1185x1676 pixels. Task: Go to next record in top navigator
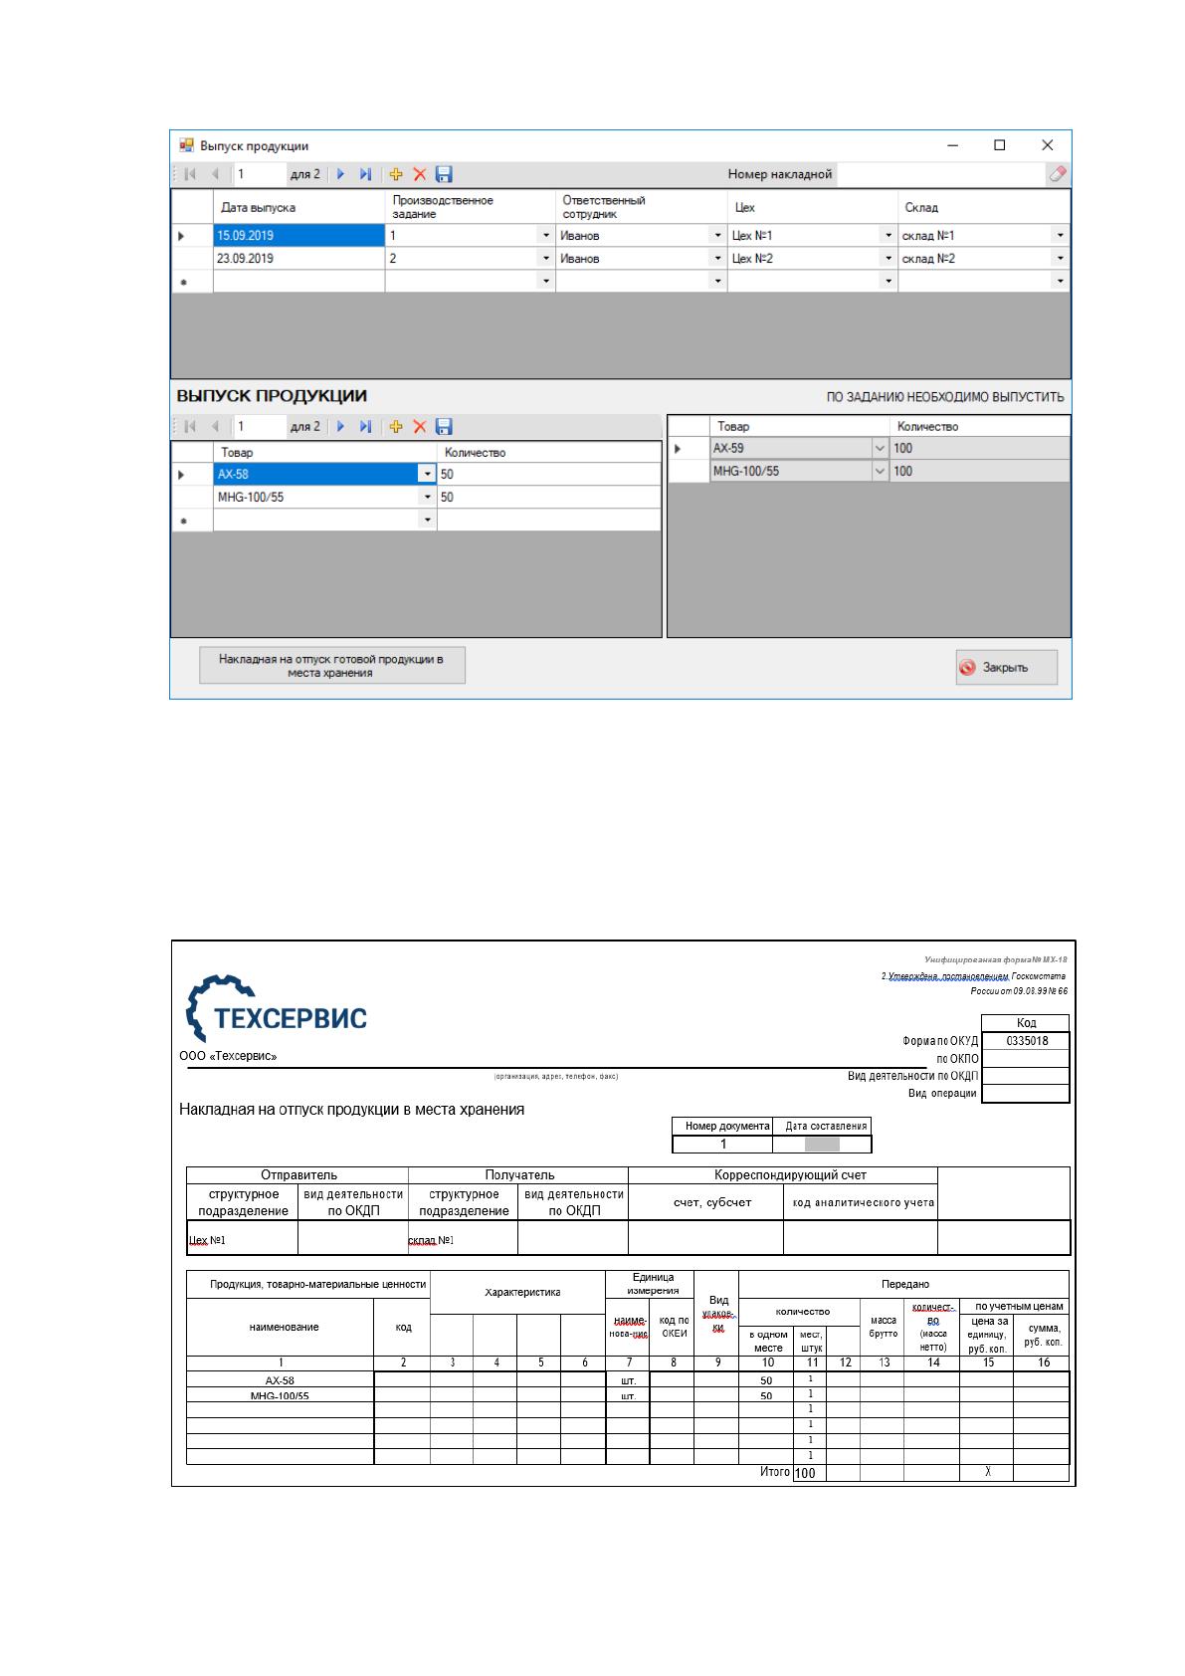click(x=340, y=174)
